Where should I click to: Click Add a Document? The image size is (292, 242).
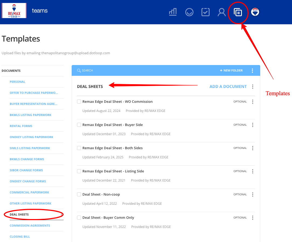click(228, 87)
